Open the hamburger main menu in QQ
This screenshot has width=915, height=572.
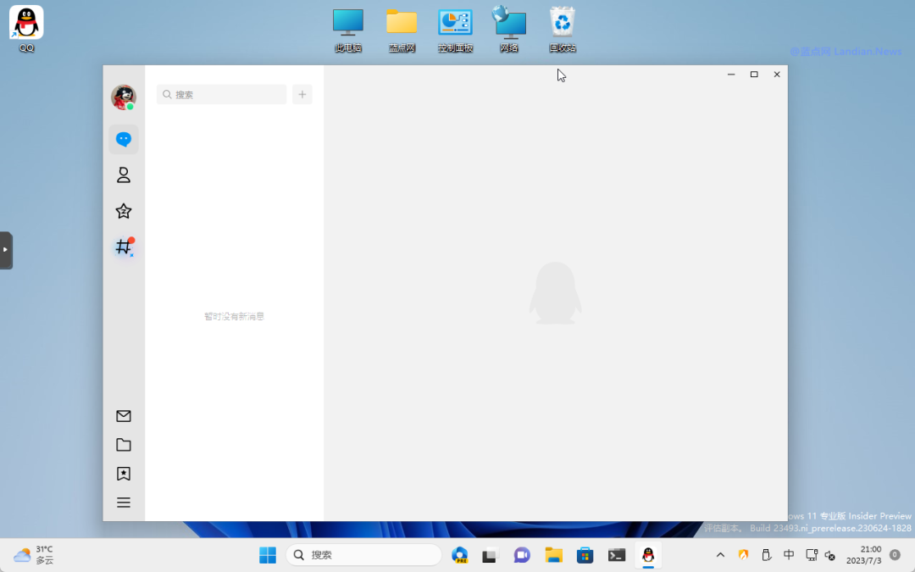pos(123,503)
